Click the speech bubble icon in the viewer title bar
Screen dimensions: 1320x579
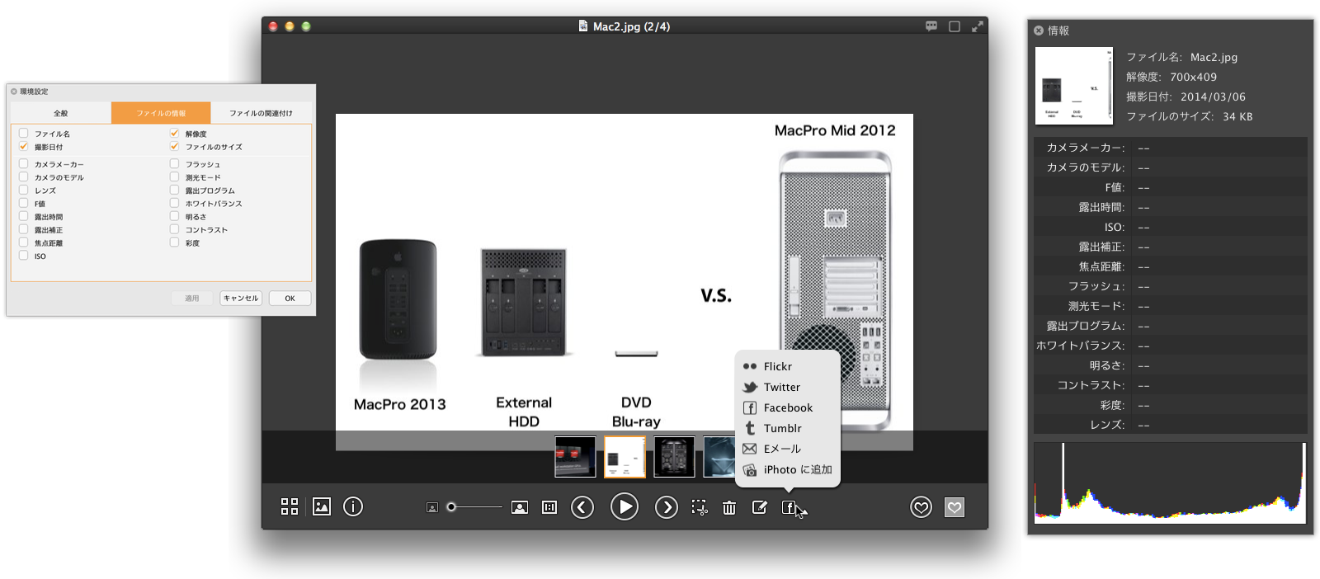[931, 26]
